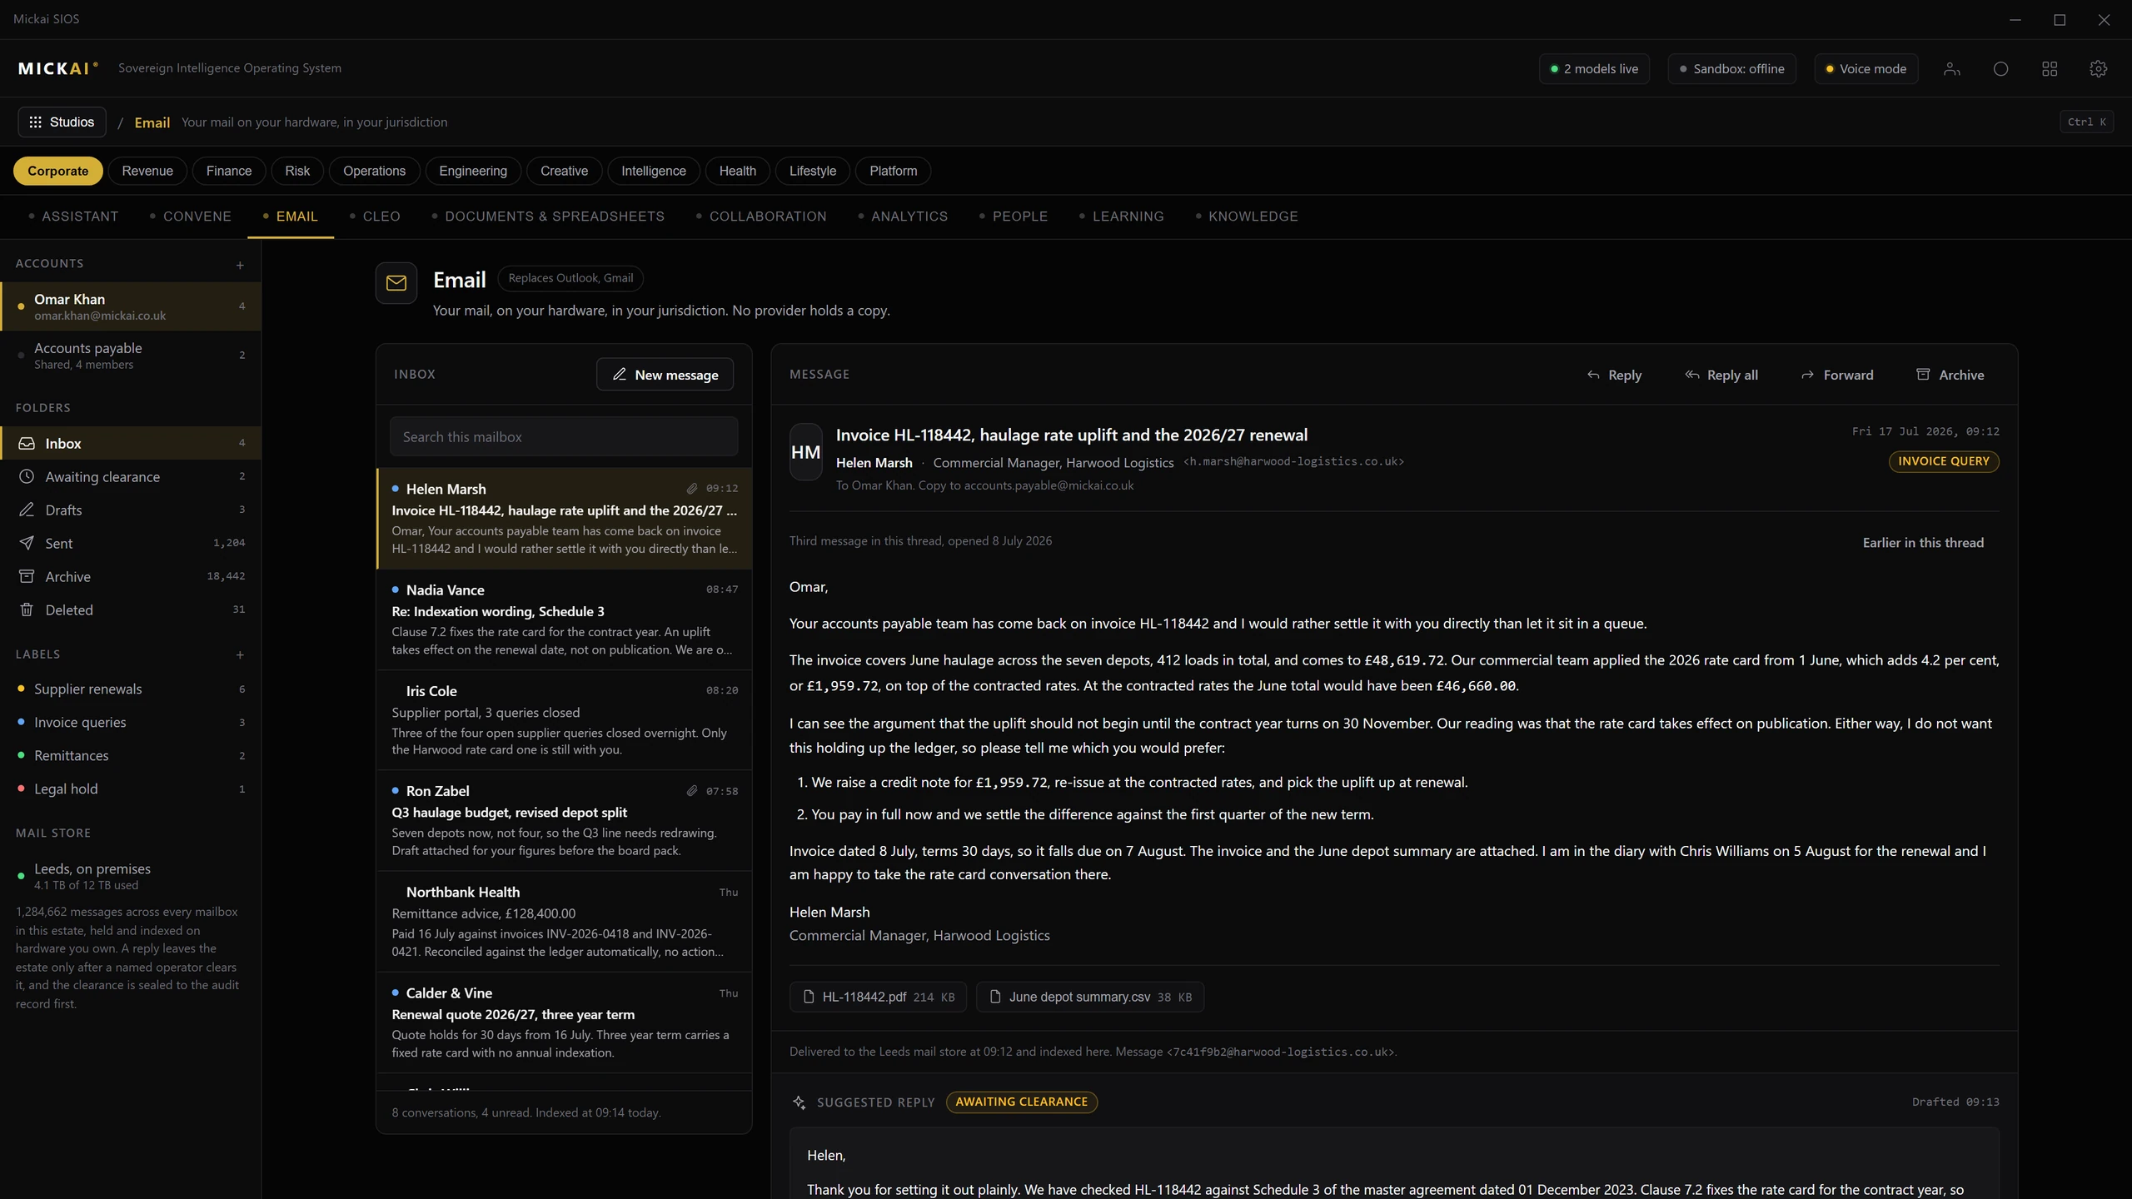Click the circle status icon in header
2132x1199 pixels.
[x=2000, y=69]
